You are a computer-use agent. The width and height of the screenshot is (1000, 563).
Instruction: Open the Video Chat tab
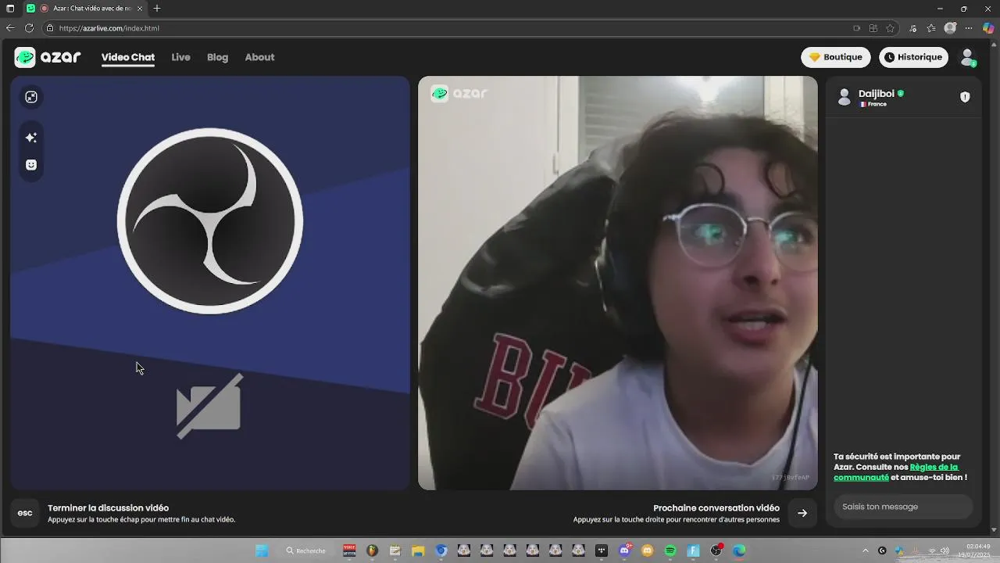click(x=128, y=57)
